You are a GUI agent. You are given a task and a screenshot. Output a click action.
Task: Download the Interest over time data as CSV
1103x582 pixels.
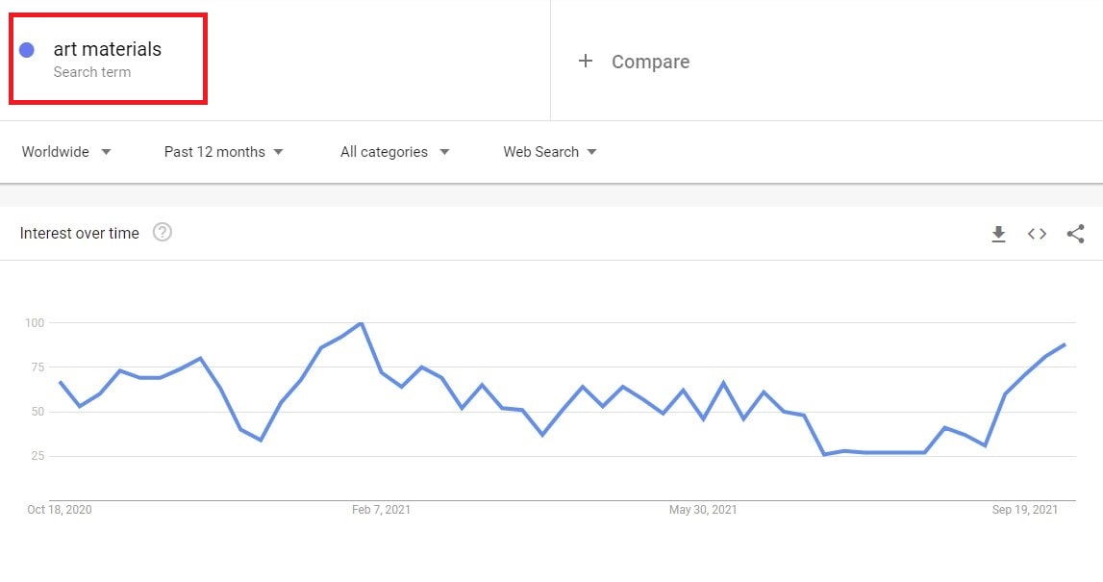[x=998, y=233]
